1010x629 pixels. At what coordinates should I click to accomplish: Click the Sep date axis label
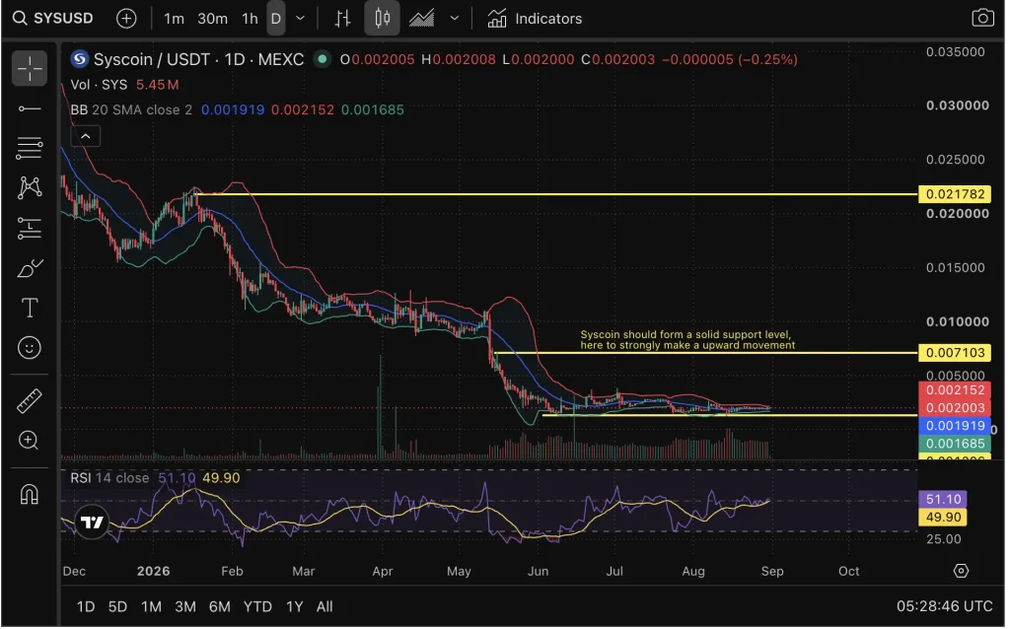tap(772, 571)
